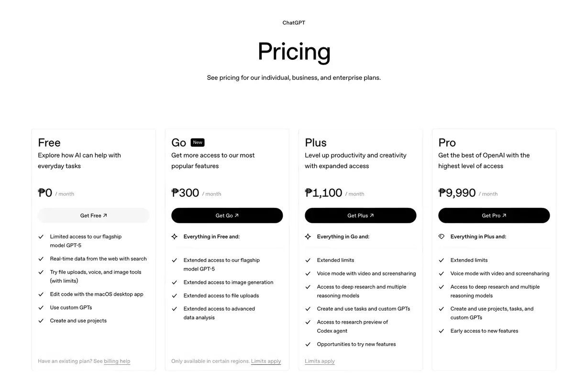Click the Get Pro button
Viewport: 574px width, 380px height.
tap(494, 215)
